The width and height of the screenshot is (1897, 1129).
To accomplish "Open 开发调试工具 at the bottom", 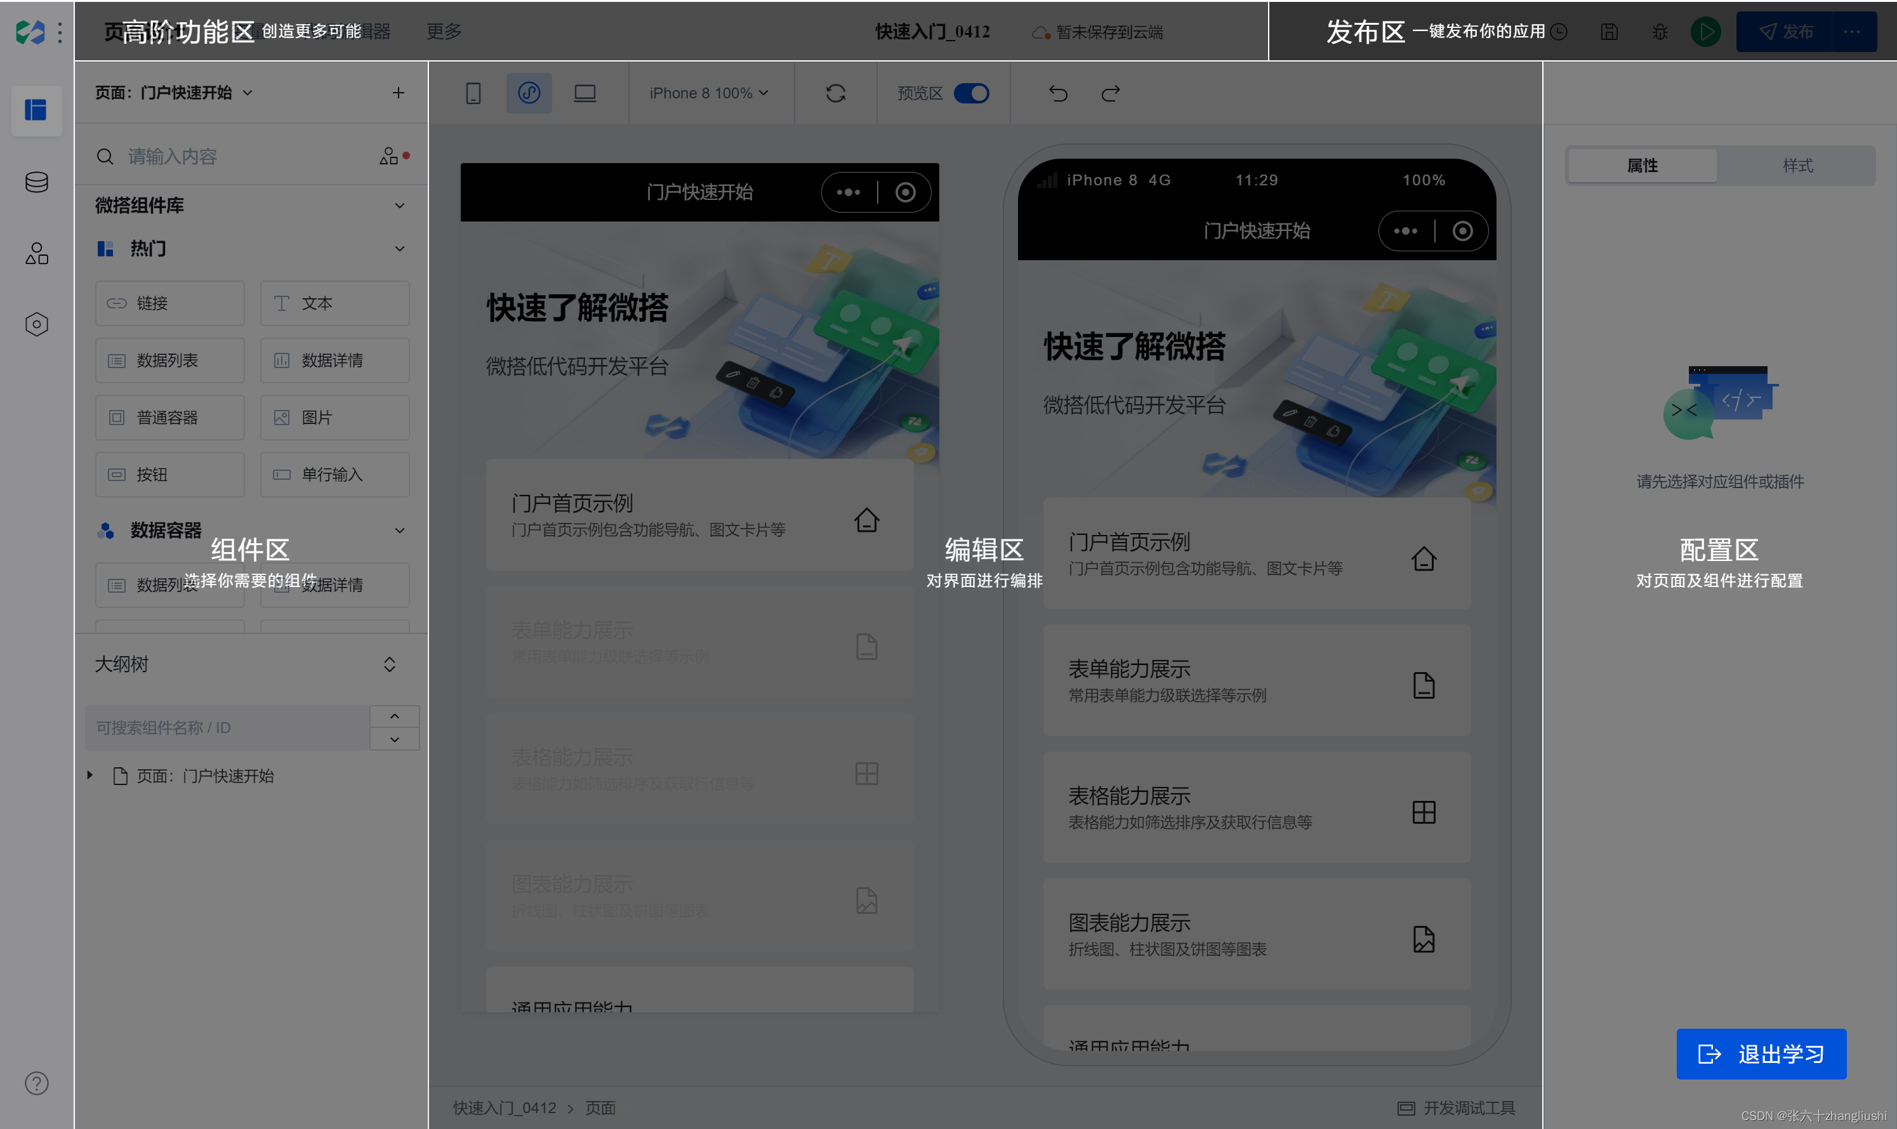I will pos(1456,1107).
